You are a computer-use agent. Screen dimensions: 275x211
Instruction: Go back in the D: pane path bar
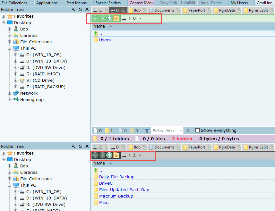click(95, 18)
